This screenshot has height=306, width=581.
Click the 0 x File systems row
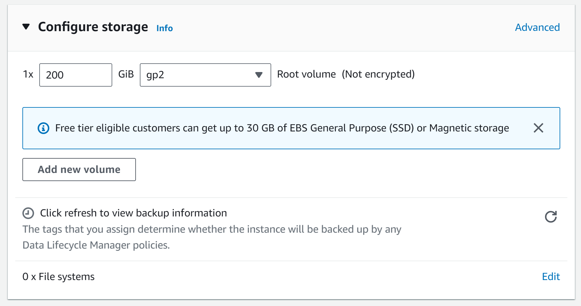pyautogui.click(x=58, y=276)
